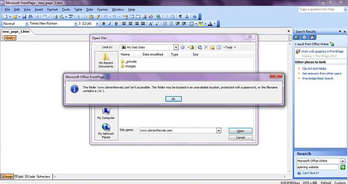Switch to Code view

tap(30, 177)
